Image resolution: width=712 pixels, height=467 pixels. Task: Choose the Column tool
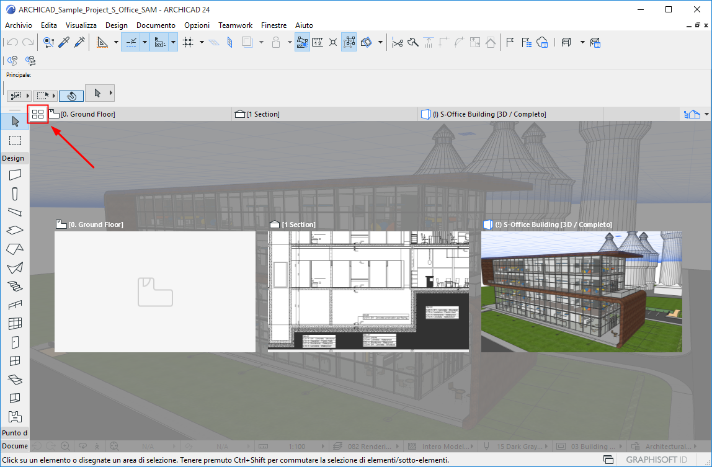click(x=15, y=193)
